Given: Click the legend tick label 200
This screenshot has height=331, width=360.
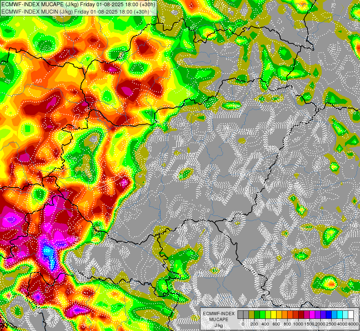Looking at the screenshot, I should click(x=254, y=324).
